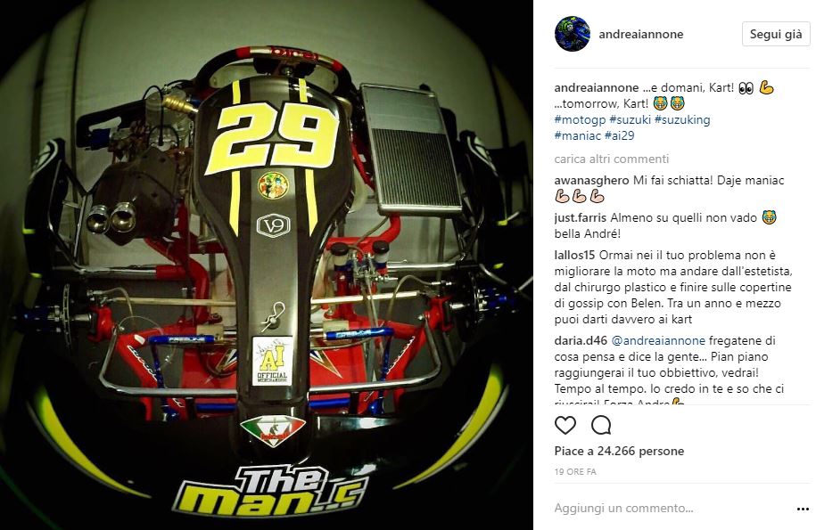
Task: Click the @andreaiannone mention in the comment
Action: click(x=658, y=341)
